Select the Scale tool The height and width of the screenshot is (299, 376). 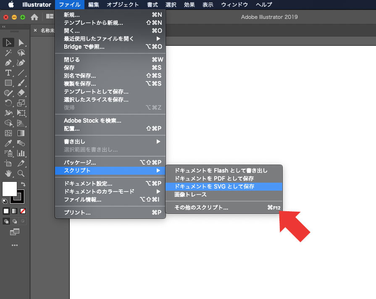21,103
